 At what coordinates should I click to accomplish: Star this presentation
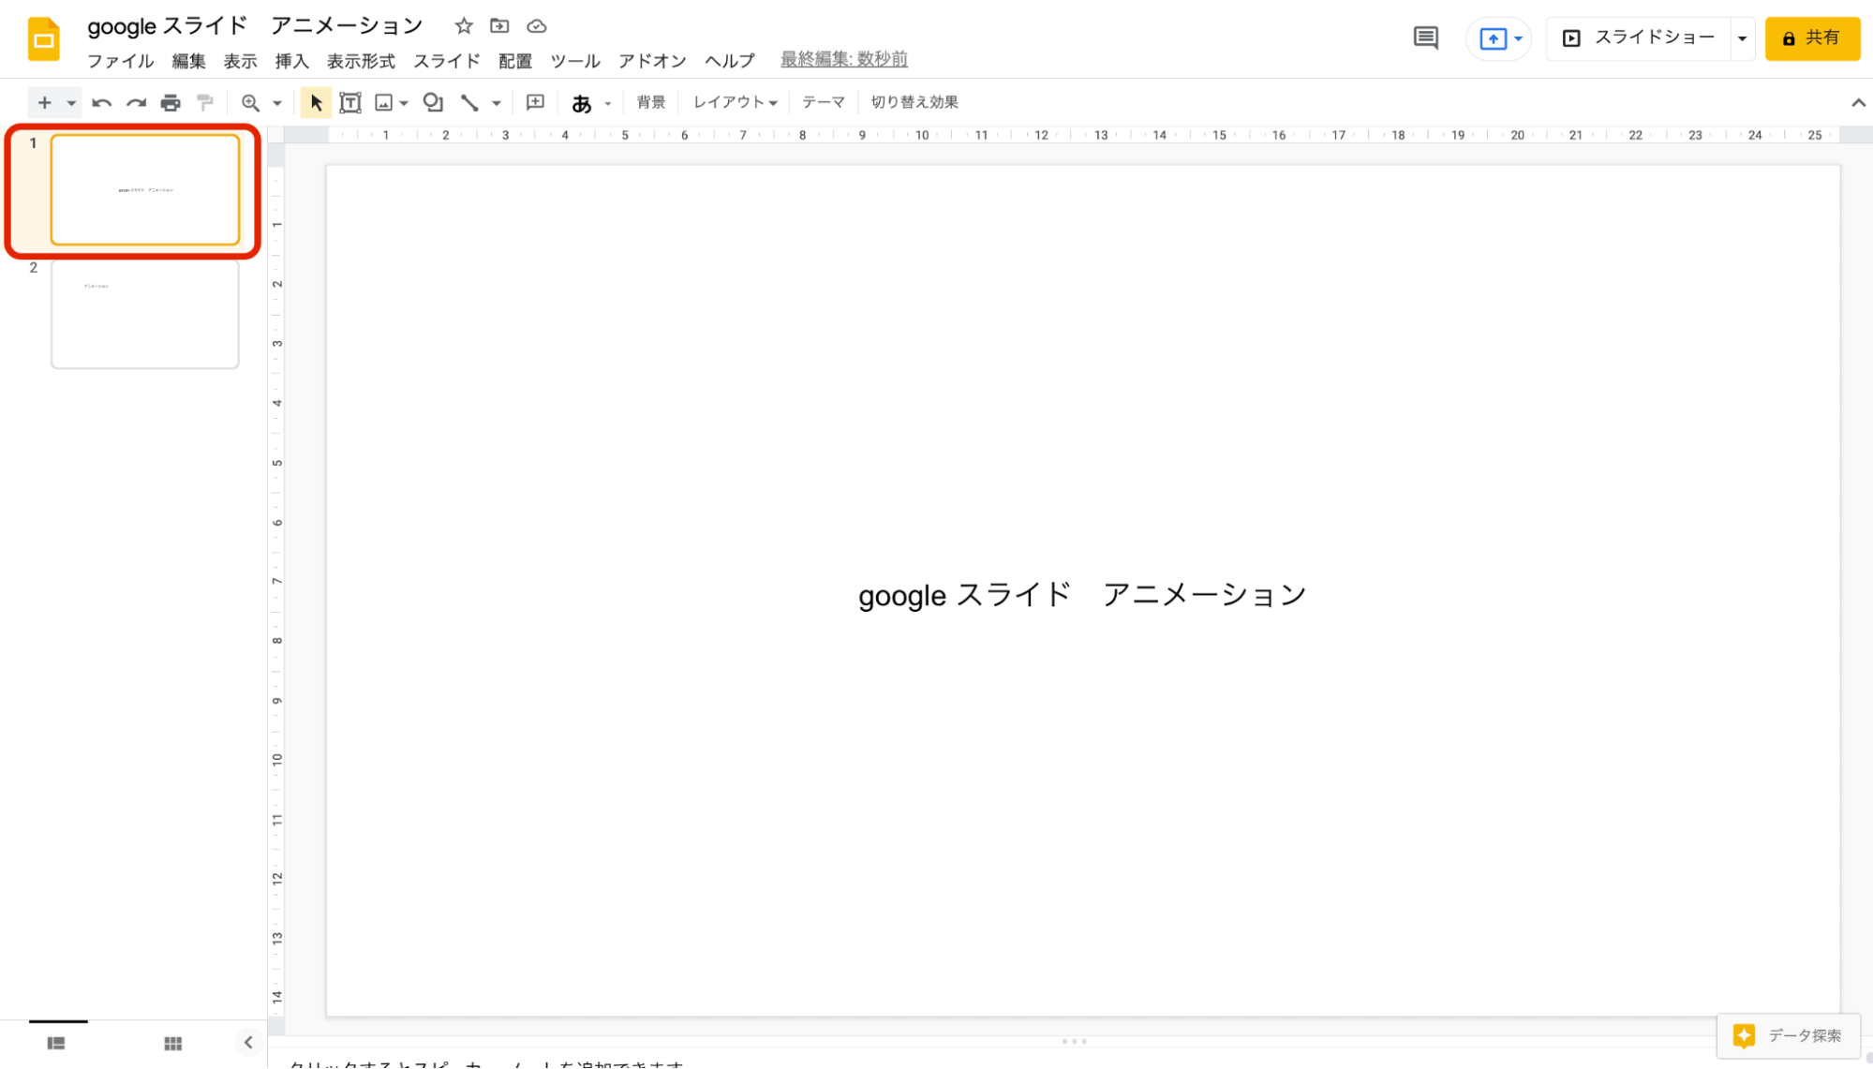pyautogui.click(x=464, y=26)
